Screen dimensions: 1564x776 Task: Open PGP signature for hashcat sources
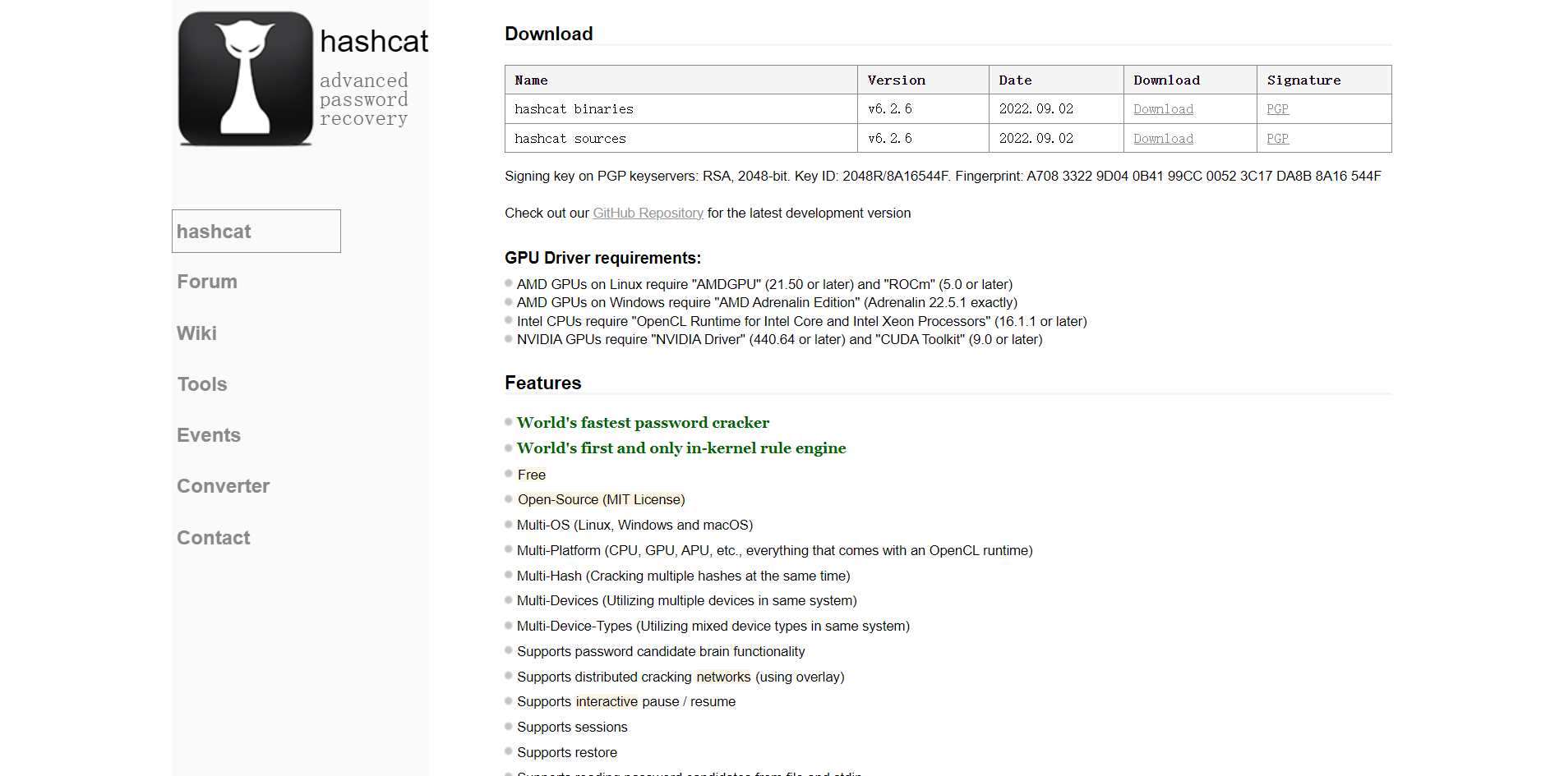(x=1277, y=139)
